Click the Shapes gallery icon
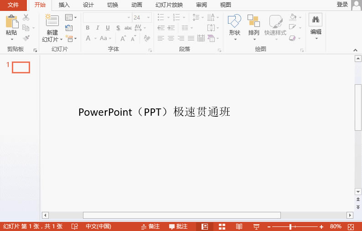362x231 pixels. 234,21
